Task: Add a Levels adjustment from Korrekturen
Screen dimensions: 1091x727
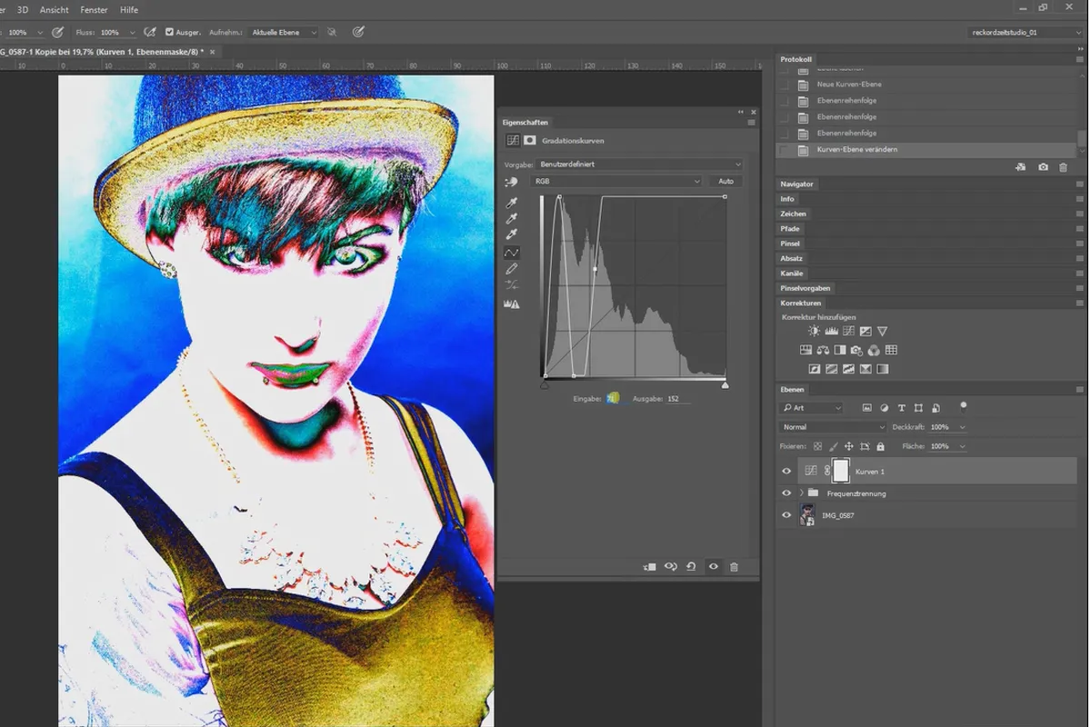Action: 831,332
